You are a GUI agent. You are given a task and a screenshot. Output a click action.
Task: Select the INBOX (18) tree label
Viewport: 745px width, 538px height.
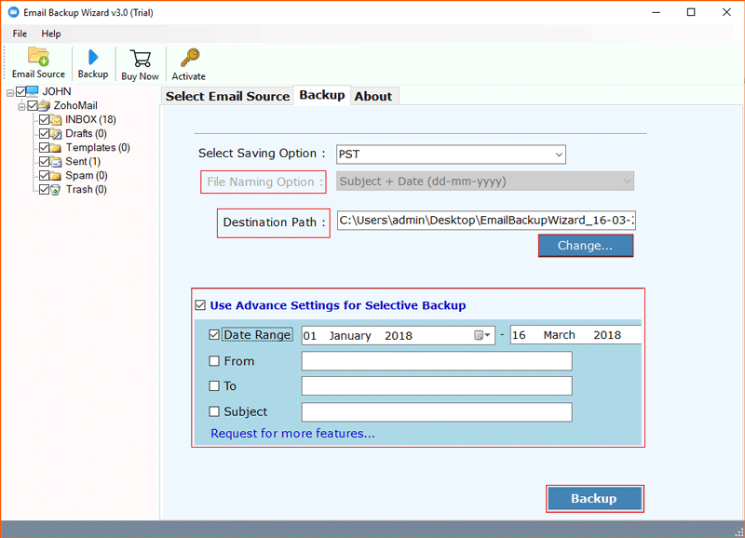click(x=90, y=119)
